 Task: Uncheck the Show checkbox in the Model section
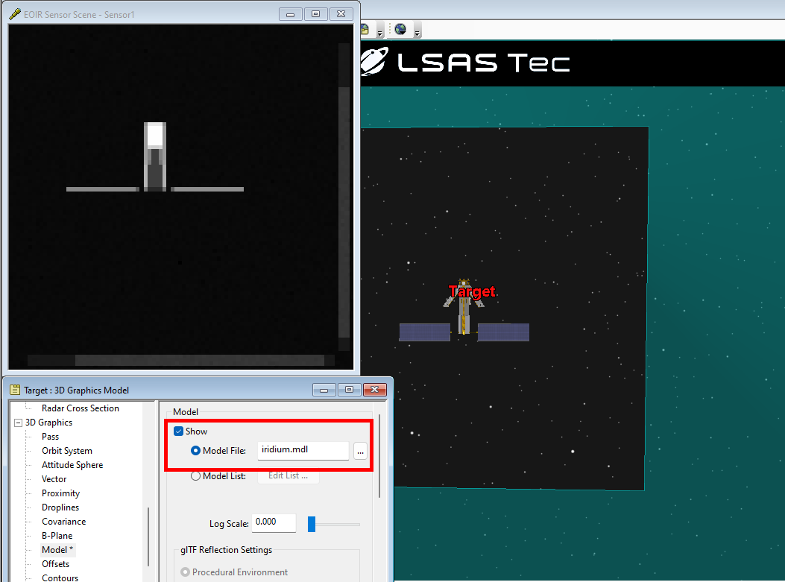tap(178, 431)
